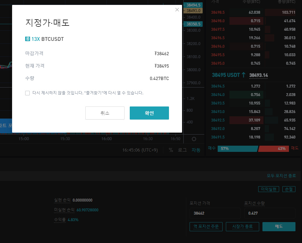The width and height of the screenshot is (302, 243).
Task: Click the 57% buy ratio bar
Action: pyautogui.click(x=238, y=149)
